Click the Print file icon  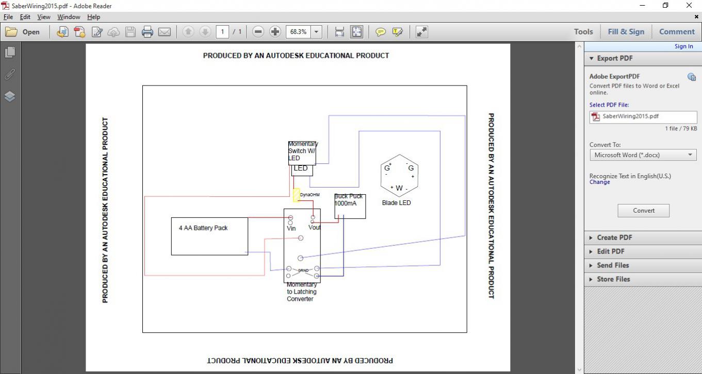tap(148, 32)
